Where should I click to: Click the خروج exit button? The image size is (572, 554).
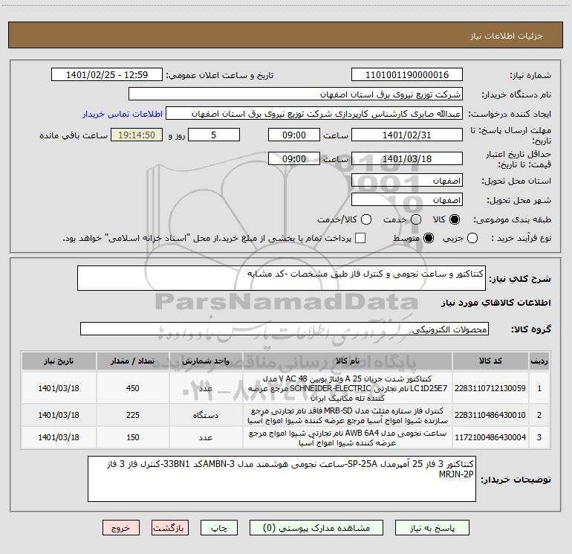[x=121, y=528]
